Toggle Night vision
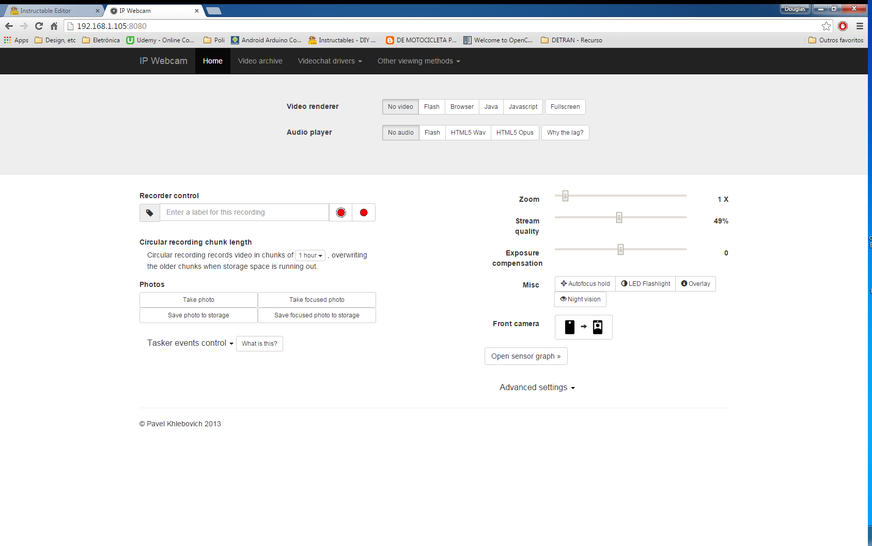 click(x=581, y=299)
